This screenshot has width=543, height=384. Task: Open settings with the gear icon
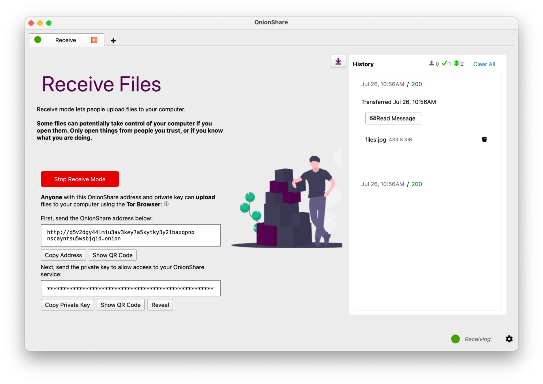(x=509, y=339)
